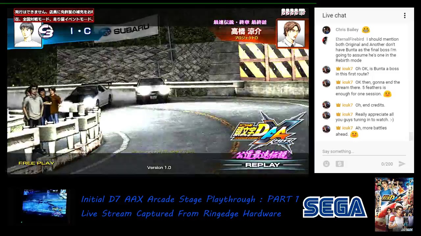Click the 'Version 1.0' text in video

point(159,167)
